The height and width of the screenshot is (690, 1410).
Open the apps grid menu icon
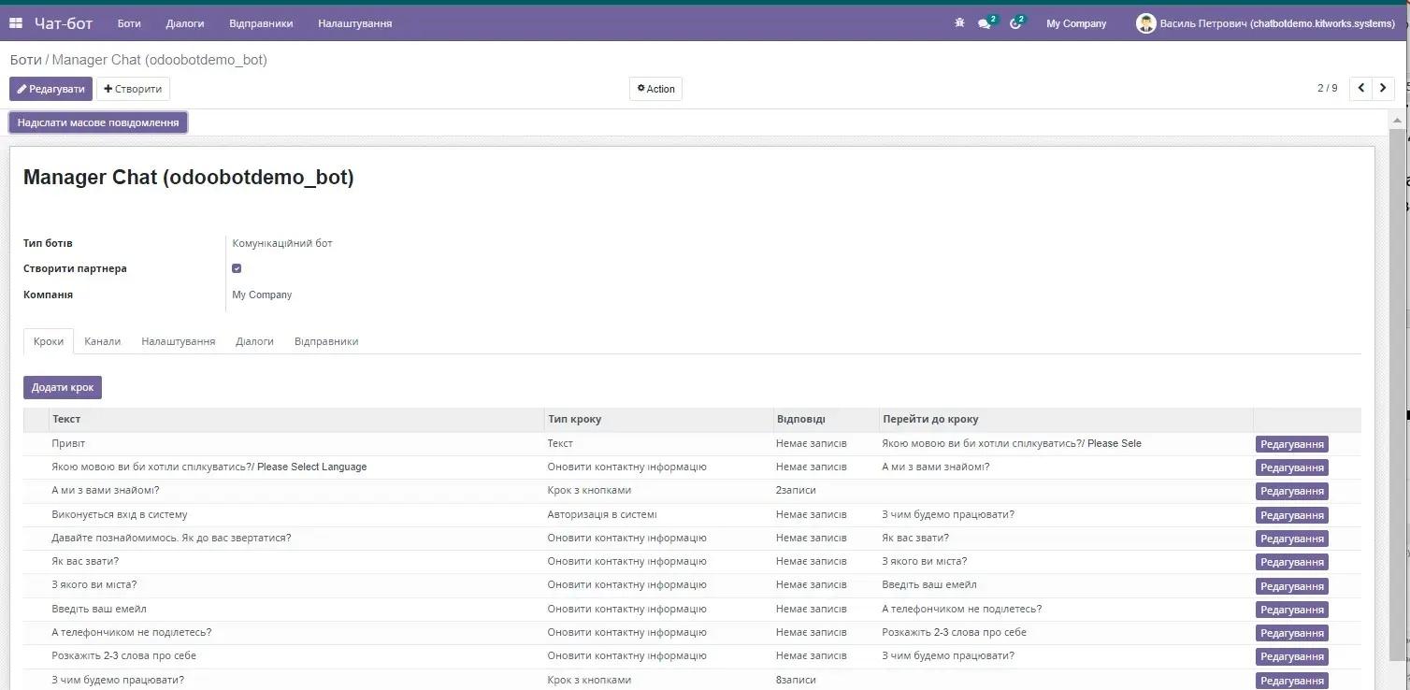point(16,23)
